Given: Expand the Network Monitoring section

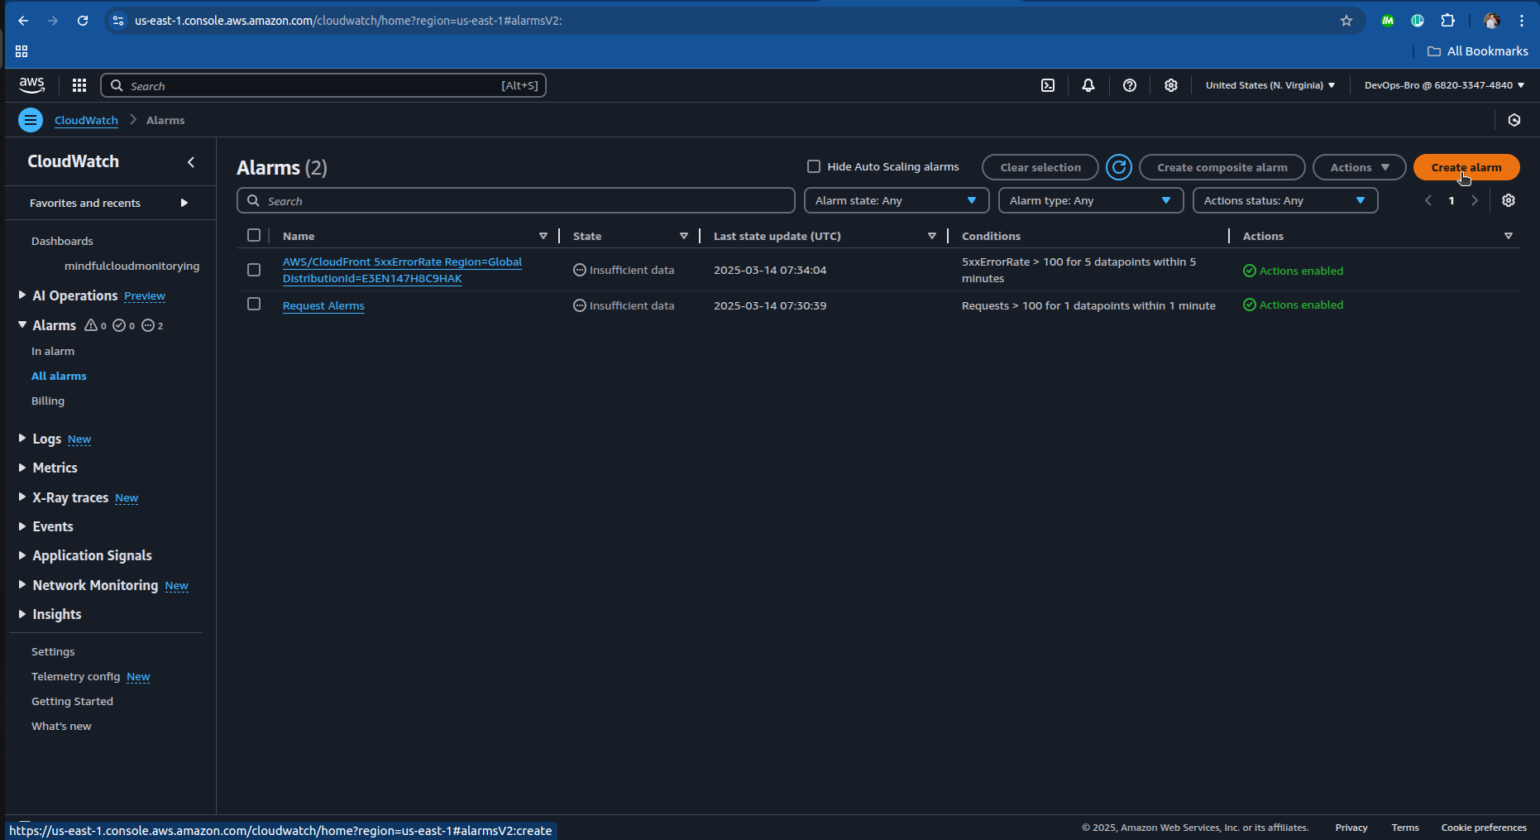Looking at the screenshot, I should (22, 584).
